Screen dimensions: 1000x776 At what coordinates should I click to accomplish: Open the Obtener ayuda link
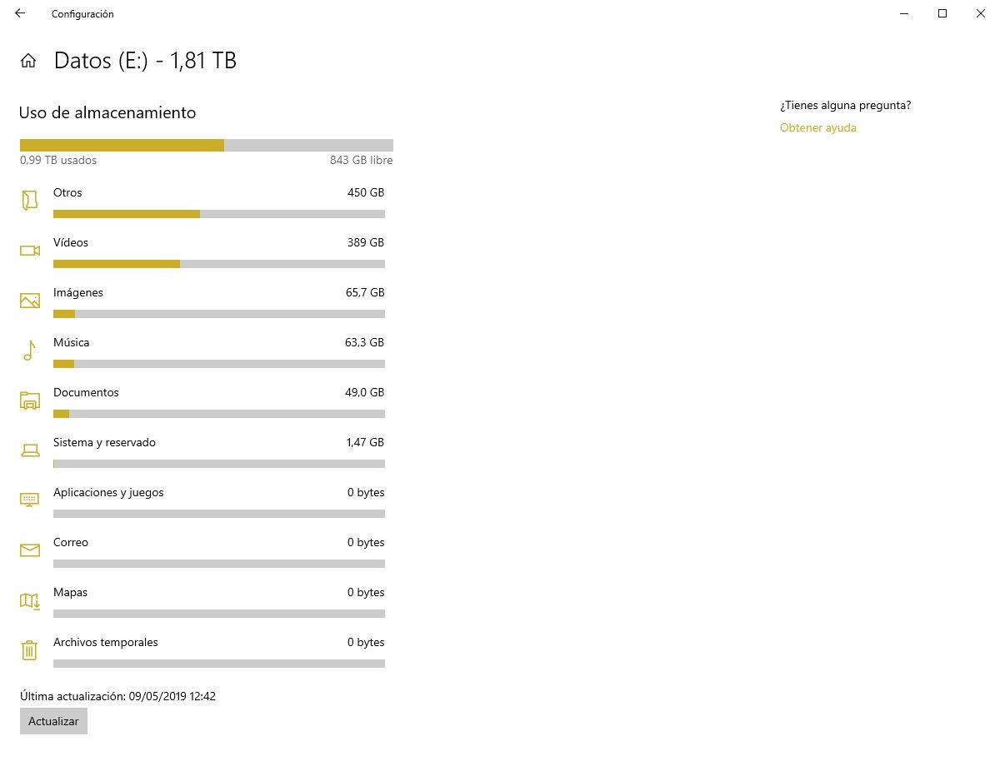point(817,127)
